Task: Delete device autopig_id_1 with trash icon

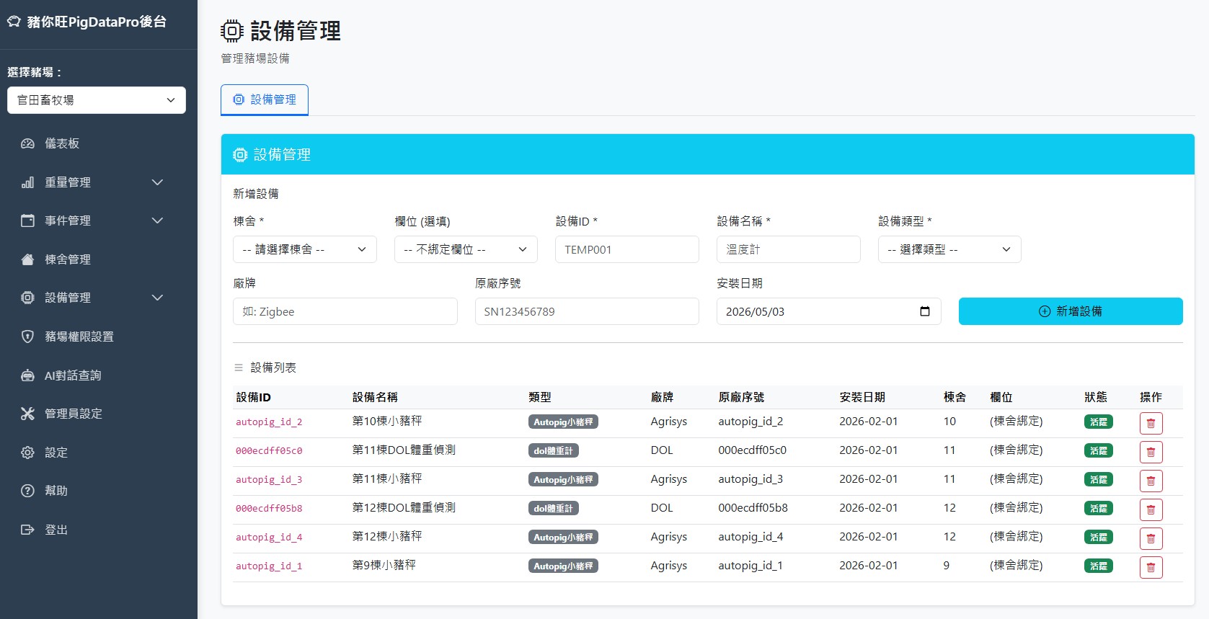Action: point(1151,567)
